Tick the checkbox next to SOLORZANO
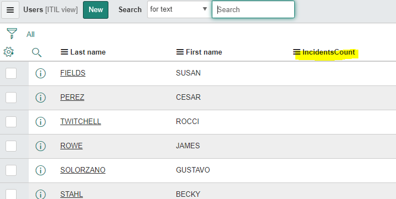Viewport: 396px width, 199px height. click(x=11, y=170)
